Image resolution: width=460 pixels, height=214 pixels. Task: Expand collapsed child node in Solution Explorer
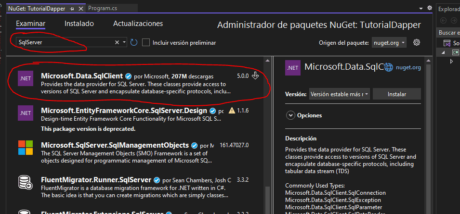coord(451,62)
